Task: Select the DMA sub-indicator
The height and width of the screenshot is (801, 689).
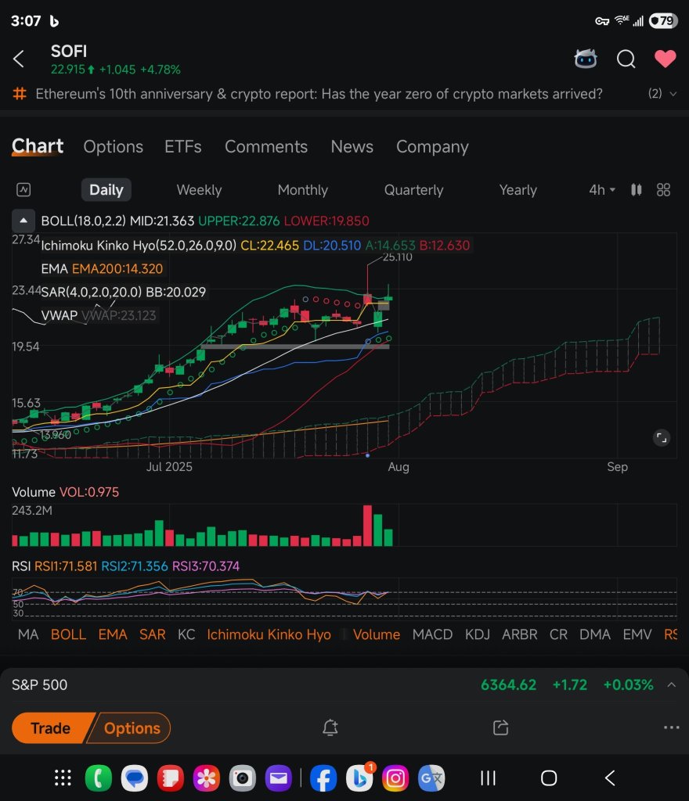Action: [x=595, y=634]
